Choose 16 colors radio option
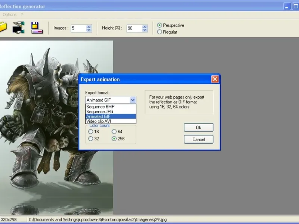 (91, 132)
